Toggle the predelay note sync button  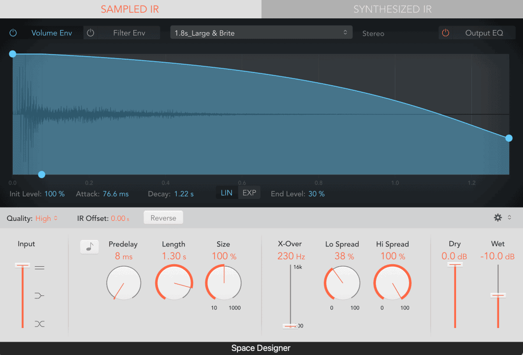(x=89, y=247)
